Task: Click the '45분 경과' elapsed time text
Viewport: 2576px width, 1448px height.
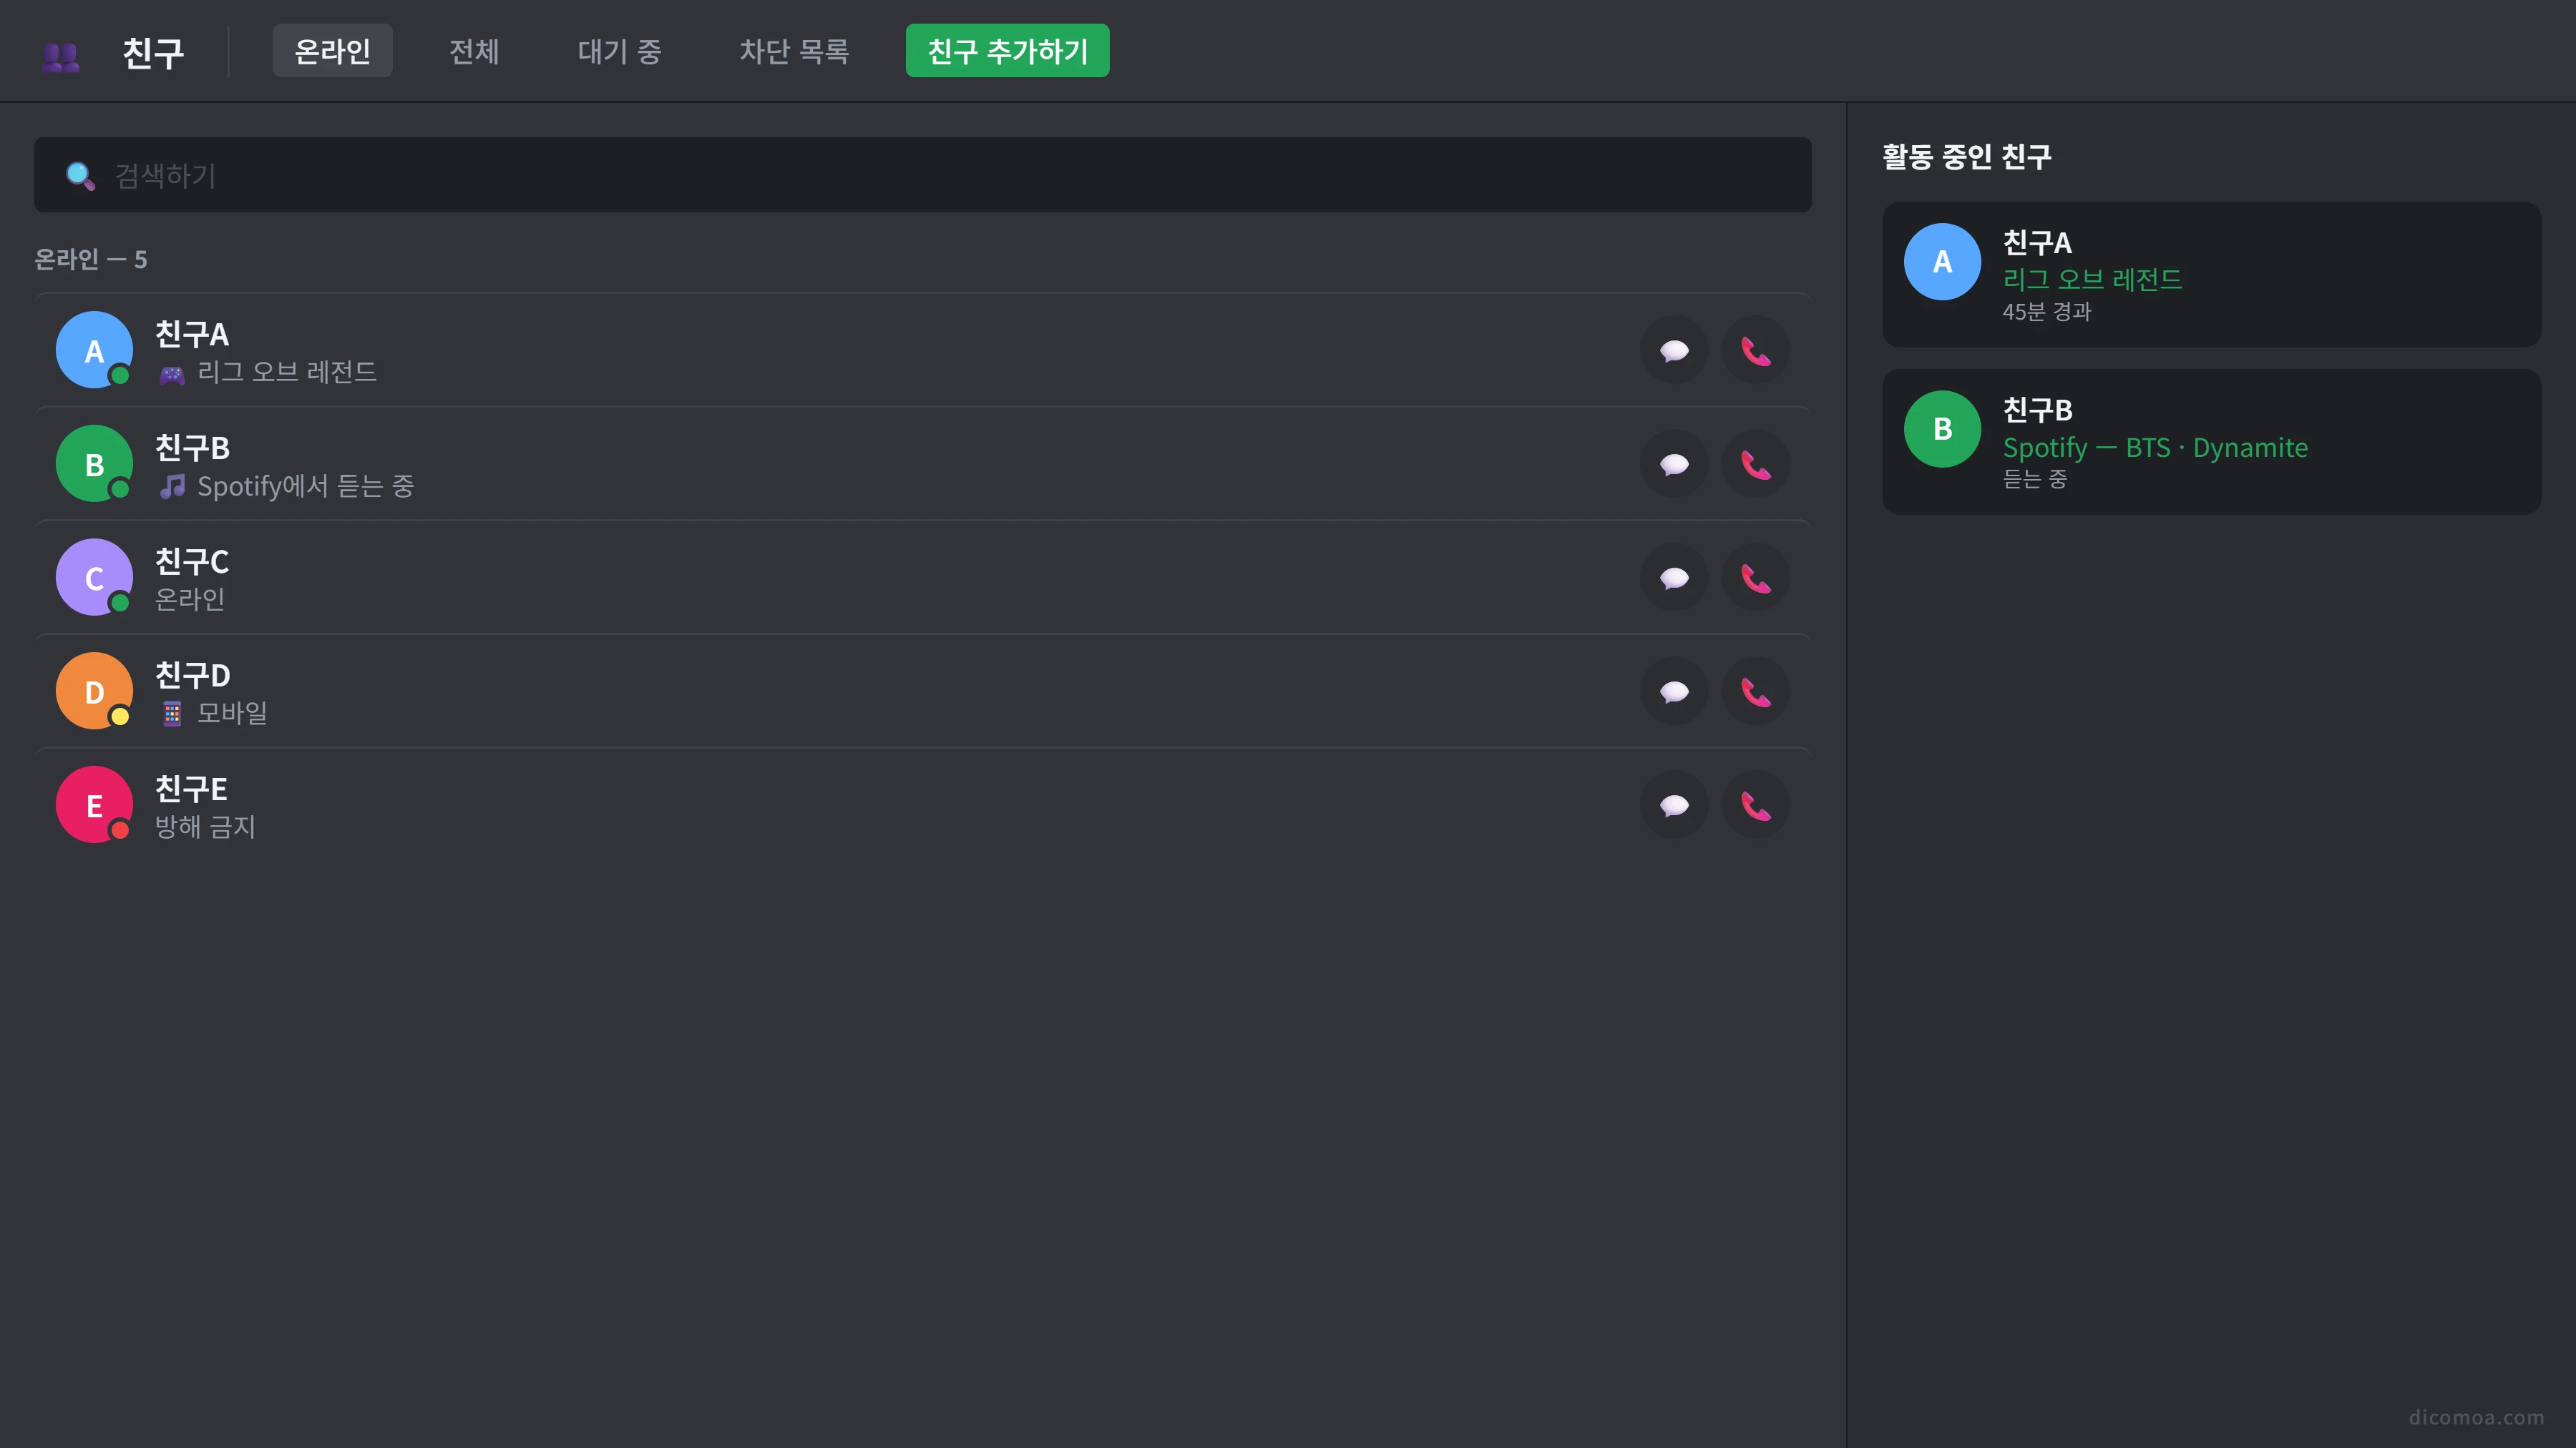Action: [x=2046, y=312]
